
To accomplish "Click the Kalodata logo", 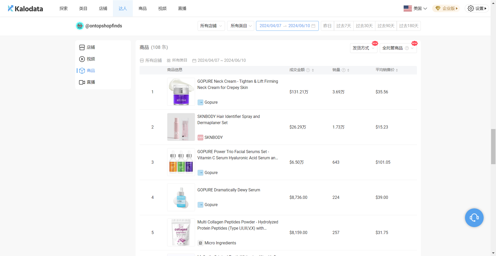I will click(25, 9).
